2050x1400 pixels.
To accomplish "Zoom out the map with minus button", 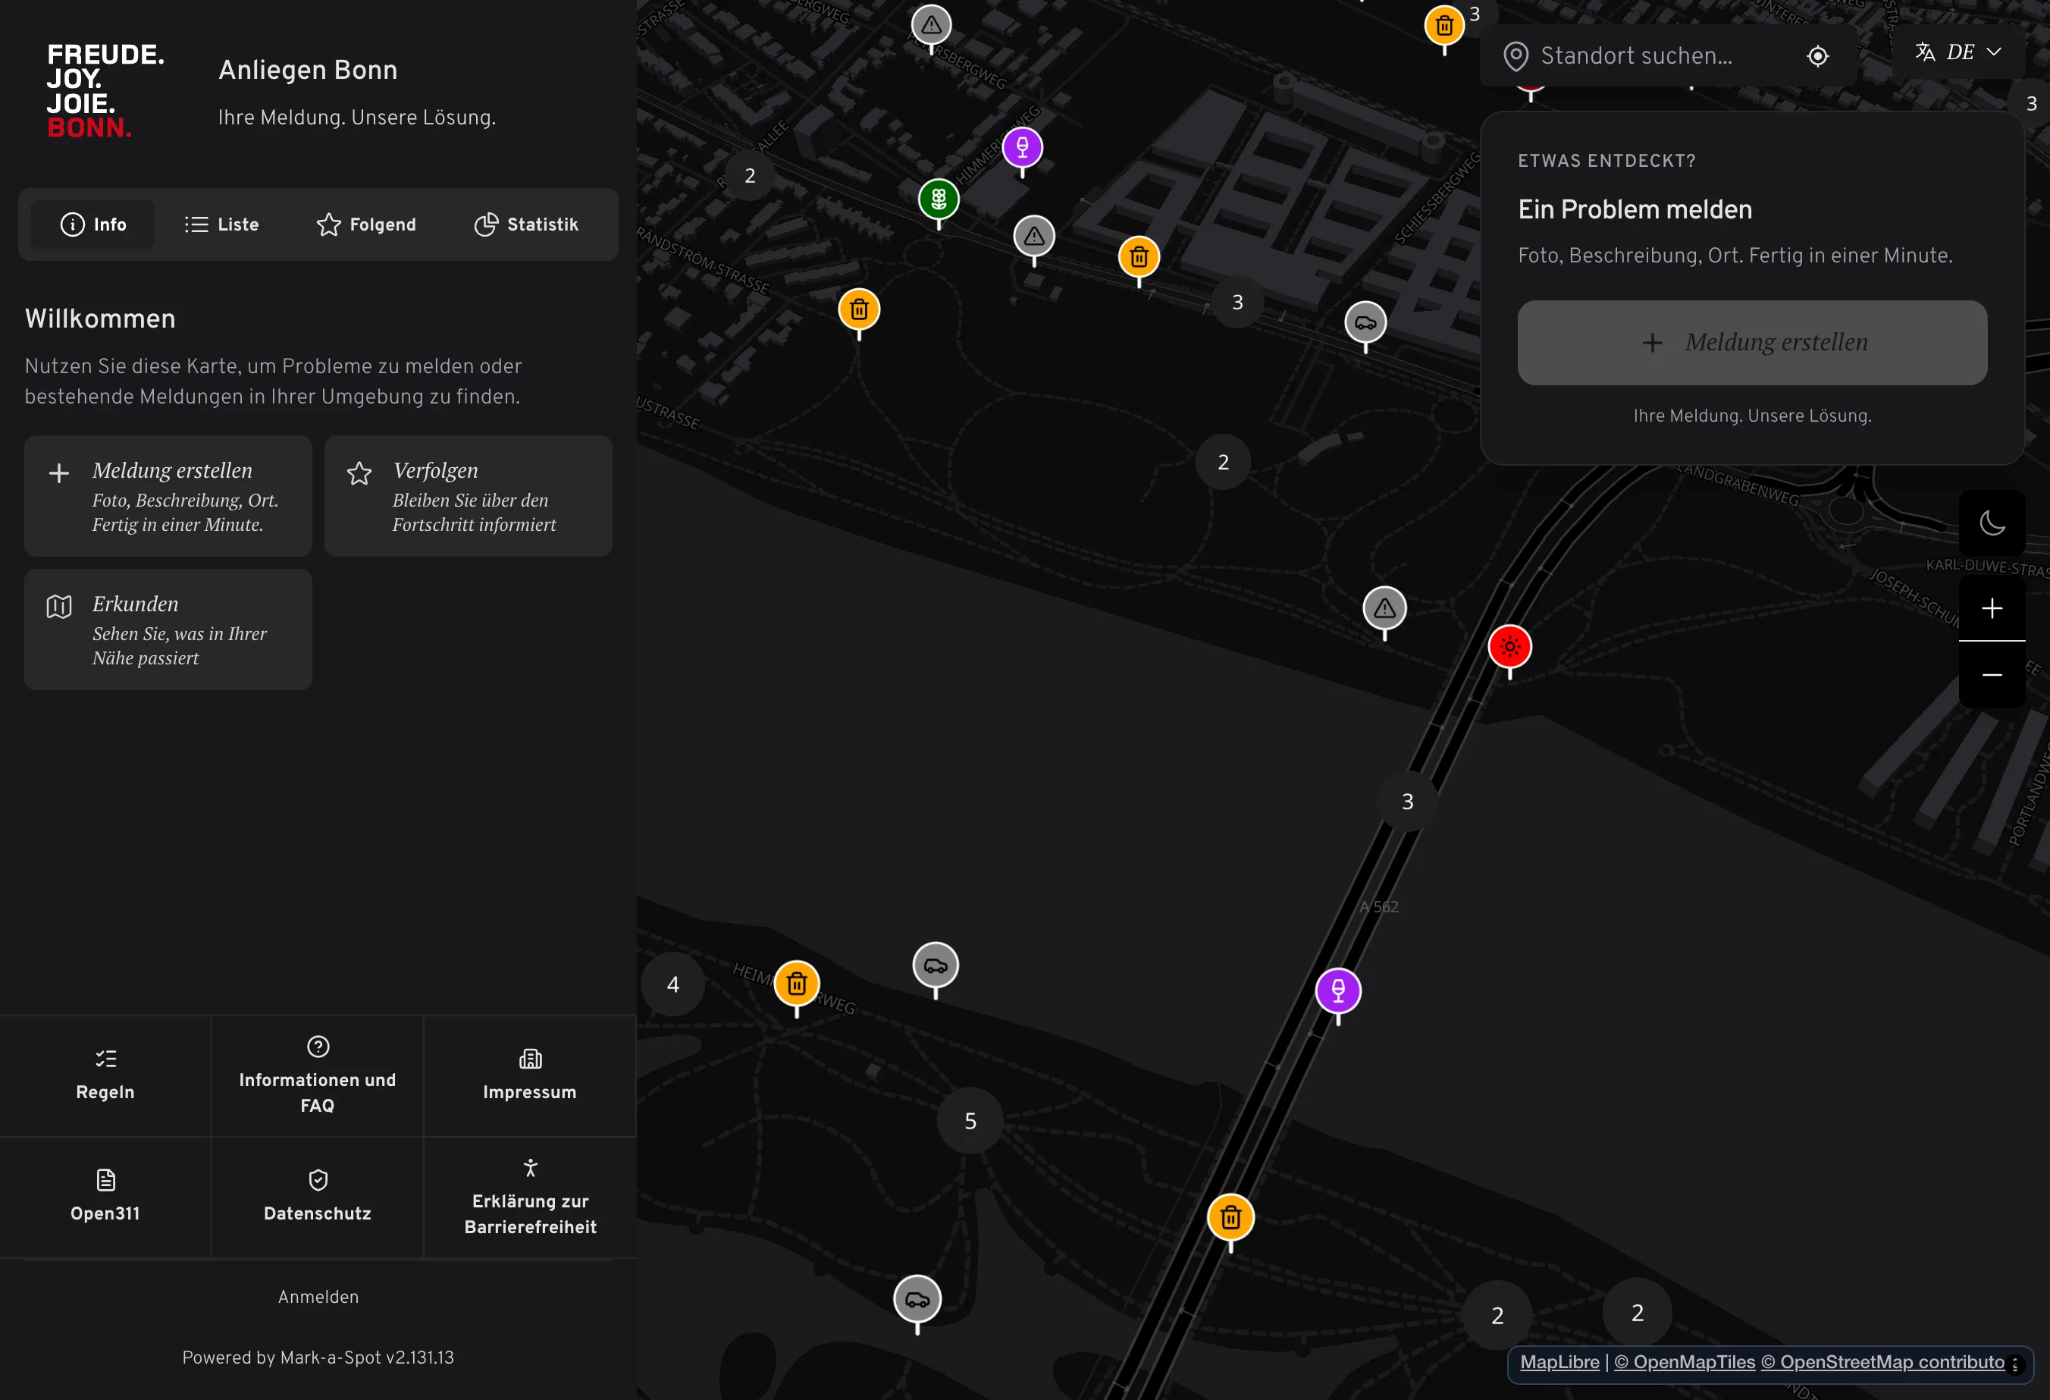I will [x=1992, y=675].
